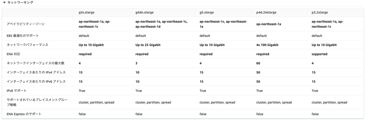
Task: Click the 4x 100 Gigabit cell
Action: tap(267, 45)
